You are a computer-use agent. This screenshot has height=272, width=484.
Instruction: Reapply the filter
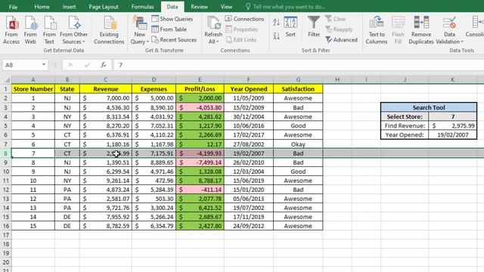tap(339, 29)
